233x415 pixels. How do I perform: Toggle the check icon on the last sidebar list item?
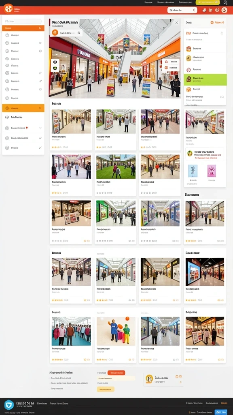40,148
